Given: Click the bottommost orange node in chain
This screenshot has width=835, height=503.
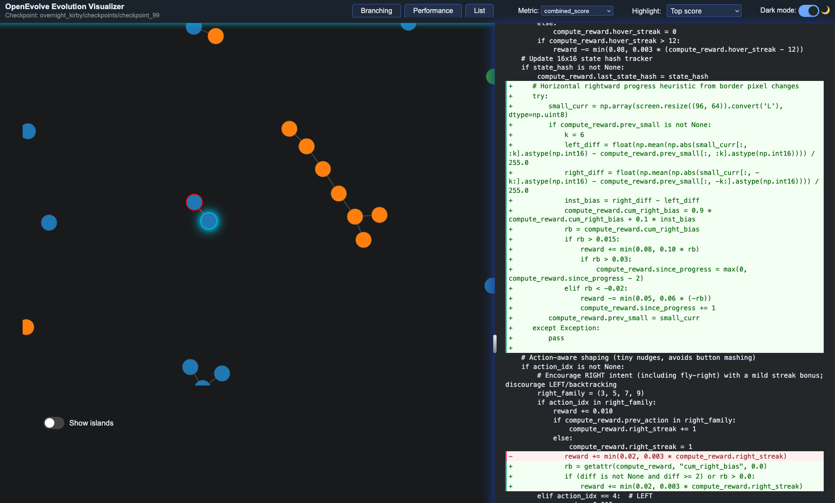Looking at the screenshot, I should [363, 240].
